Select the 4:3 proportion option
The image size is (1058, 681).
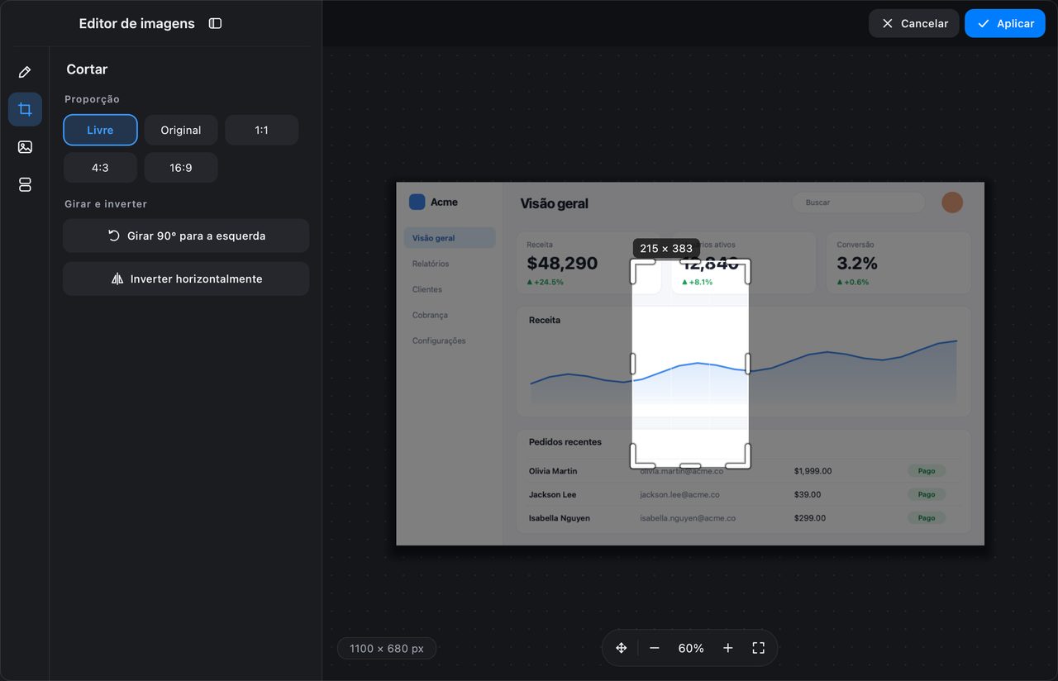point(100,168)
